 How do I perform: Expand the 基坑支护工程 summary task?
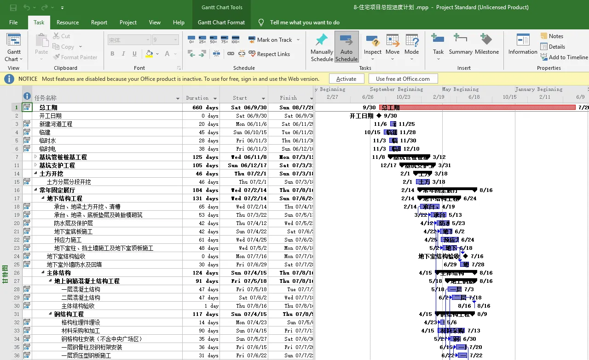[36, 165]
